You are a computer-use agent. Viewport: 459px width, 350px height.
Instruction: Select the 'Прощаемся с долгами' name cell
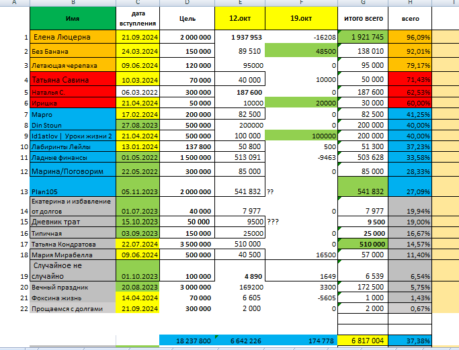click(x=73, y=308)
